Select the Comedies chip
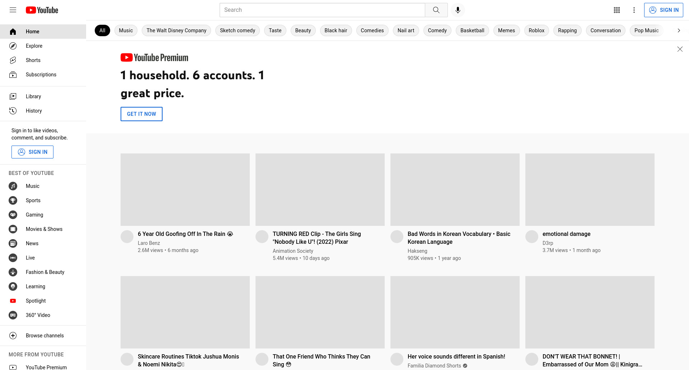The width and height of the screenshot is (689, 370). [372, 30]
